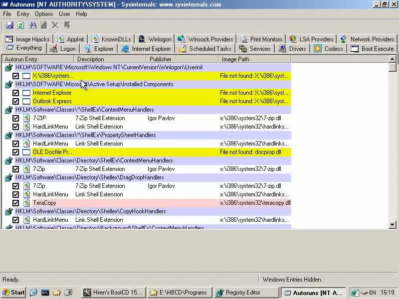This screenshot has width=399, height=299.
Task: Uncheck the Outlook Express entry checkbox
Action: 16,102
